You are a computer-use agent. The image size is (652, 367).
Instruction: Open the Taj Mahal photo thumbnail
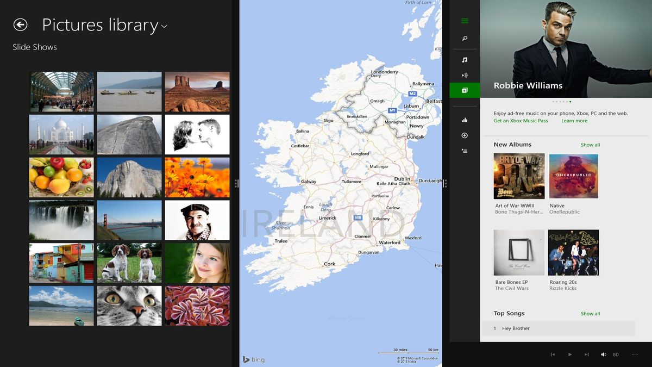point(61,134)
